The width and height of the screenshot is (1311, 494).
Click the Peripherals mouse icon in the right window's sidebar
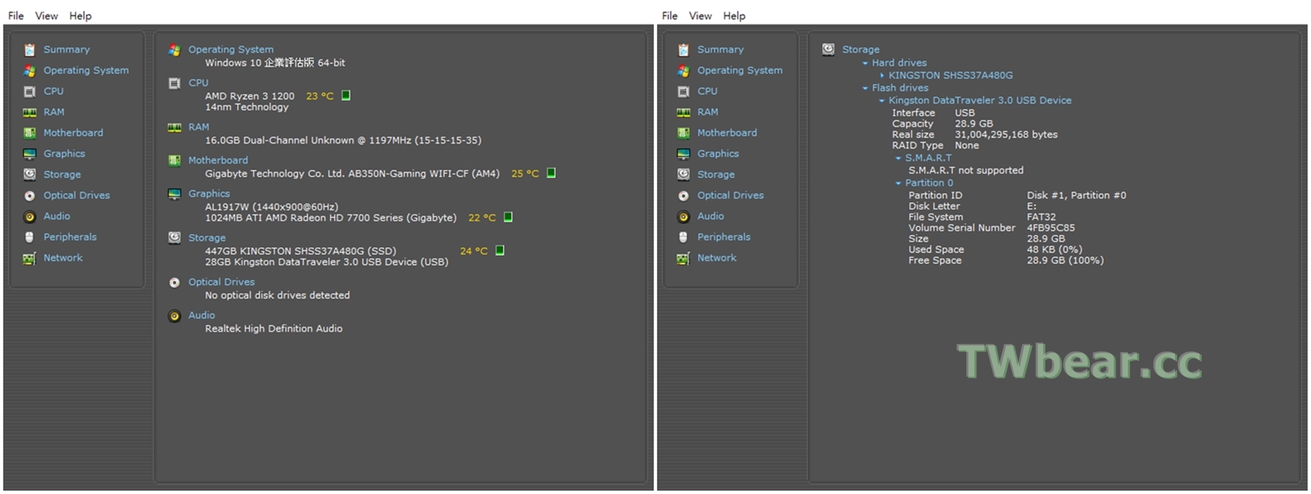(x=683, y=237)
